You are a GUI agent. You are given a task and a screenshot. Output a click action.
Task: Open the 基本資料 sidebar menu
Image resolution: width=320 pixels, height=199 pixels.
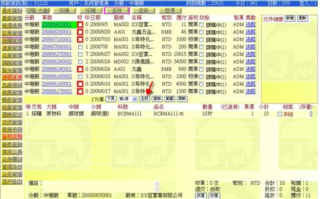12,11
